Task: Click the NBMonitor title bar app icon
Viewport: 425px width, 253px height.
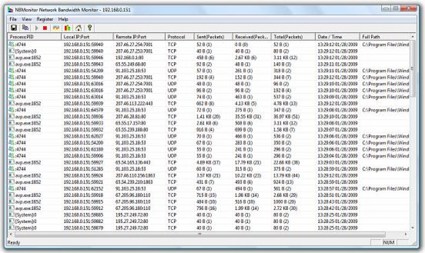Action: (x=10, y=10)
